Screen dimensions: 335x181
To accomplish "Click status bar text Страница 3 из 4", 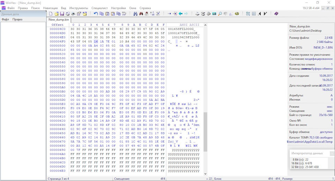I will point(58,179).
